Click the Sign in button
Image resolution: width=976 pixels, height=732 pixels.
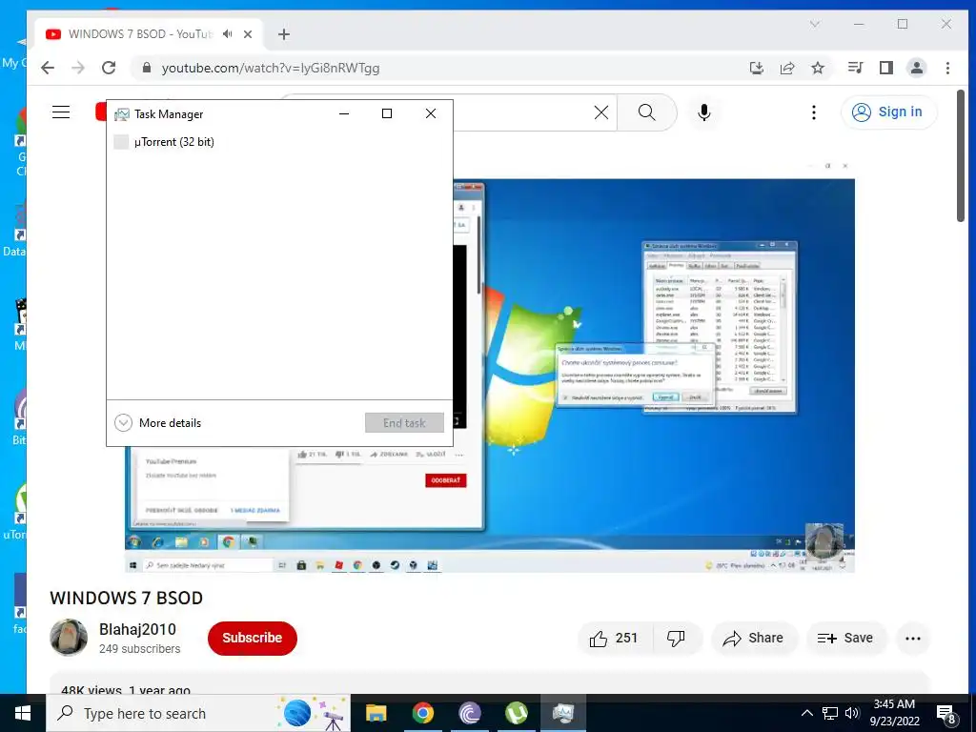[x=888, y=112]
